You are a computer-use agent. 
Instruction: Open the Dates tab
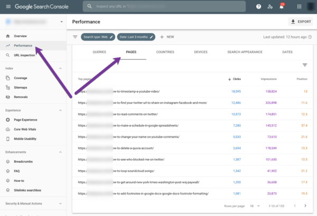[287, 52]
